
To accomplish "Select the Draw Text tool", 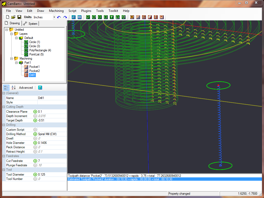I will [112, 17].
